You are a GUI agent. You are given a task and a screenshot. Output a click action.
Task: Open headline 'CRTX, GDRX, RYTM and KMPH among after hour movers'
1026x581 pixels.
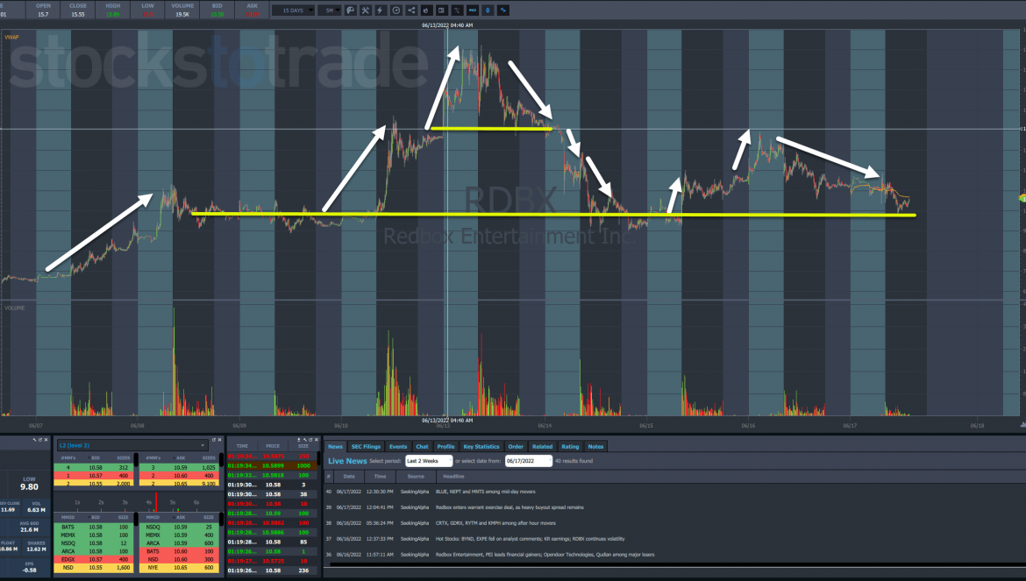pyautogui.click(x=496, y=523)
